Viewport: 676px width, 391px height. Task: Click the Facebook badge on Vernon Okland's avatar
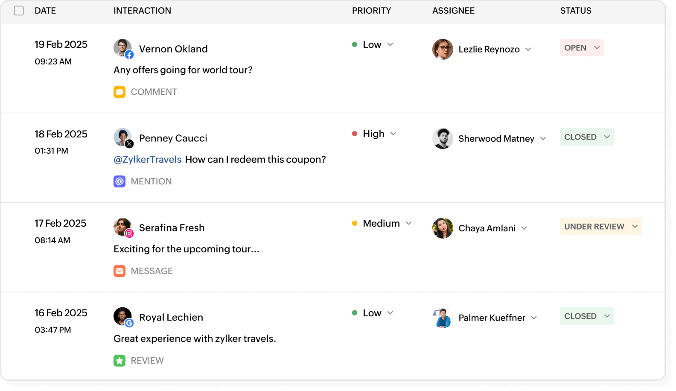click(129, 55)
